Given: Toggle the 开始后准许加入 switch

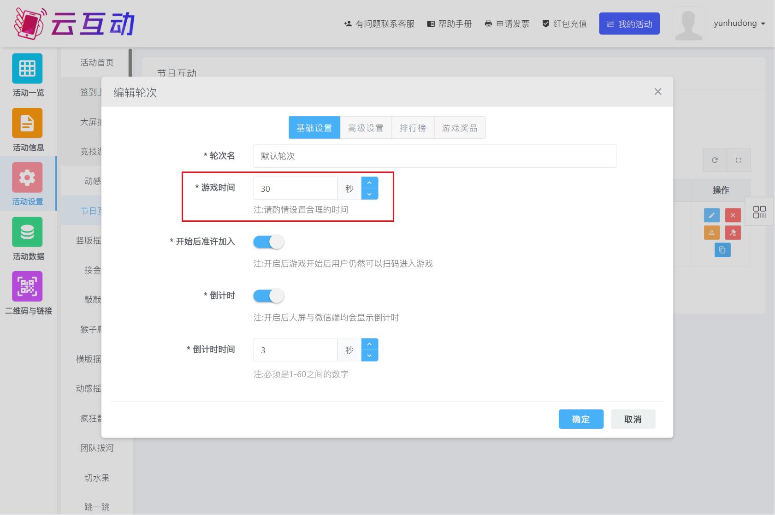Looking at the screenshot, I should pyautogui.click(x=268, y=242).
